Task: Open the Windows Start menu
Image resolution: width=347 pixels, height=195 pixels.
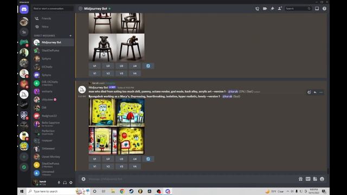Action: [22, 191]
